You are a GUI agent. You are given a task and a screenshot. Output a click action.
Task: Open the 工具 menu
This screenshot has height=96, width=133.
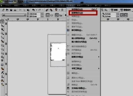(89, 6)
